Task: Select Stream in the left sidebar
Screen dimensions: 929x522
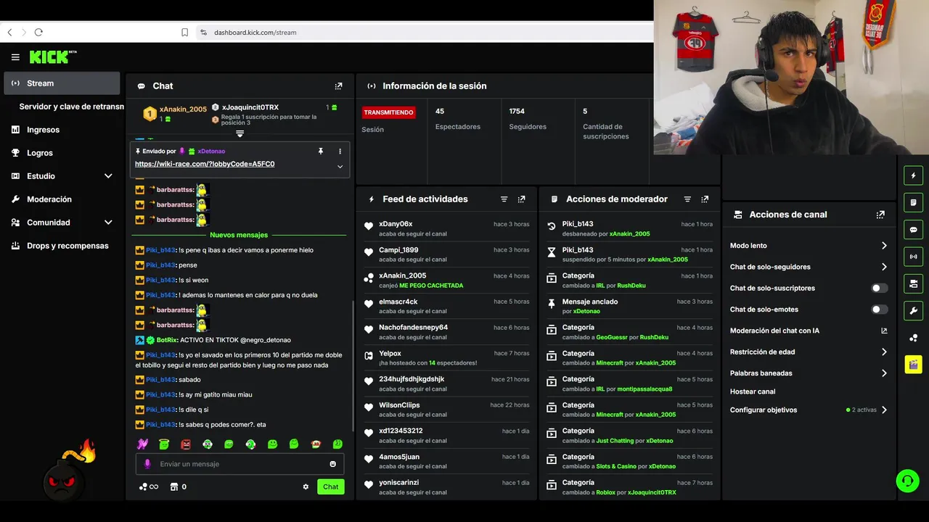Action: [x=62, y=83]
